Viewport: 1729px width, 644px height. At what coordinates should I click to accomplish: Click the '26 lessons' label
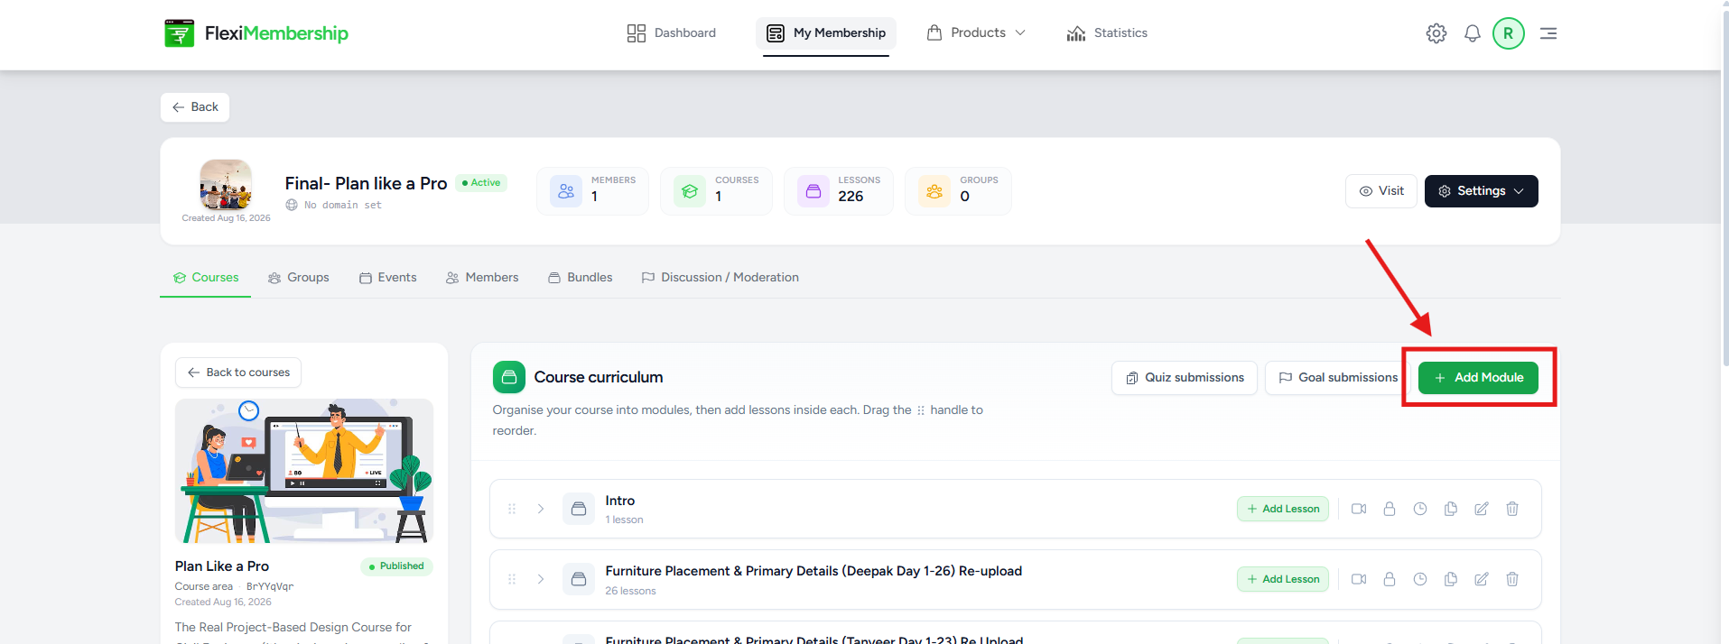(630, 591)
